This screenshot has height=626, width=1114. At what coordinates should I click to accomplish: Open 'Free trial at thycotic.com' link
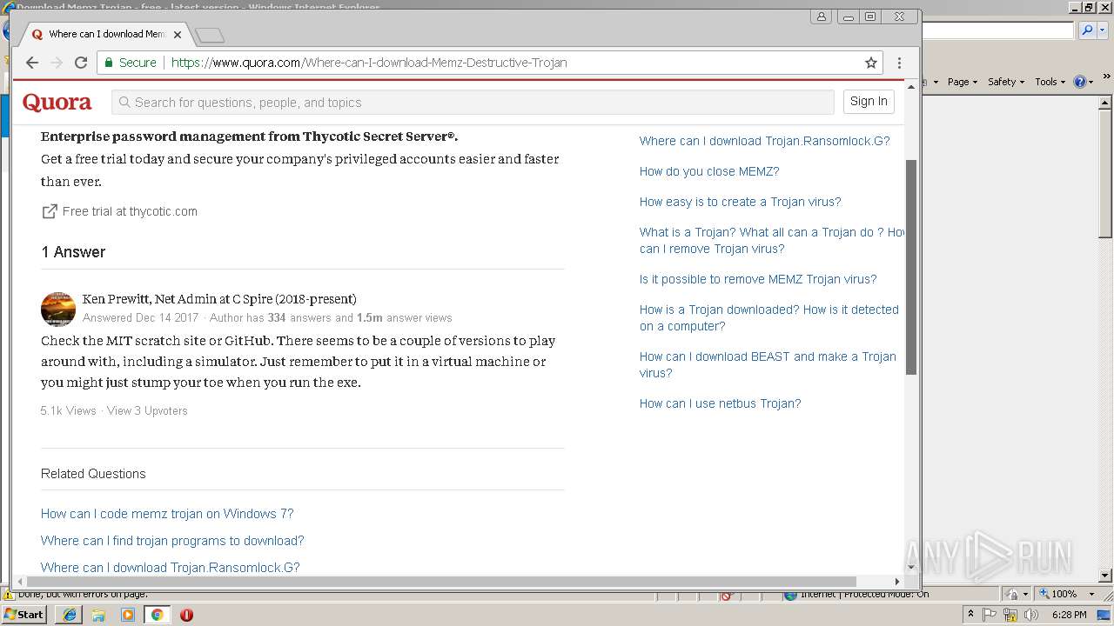coord(130,211)
